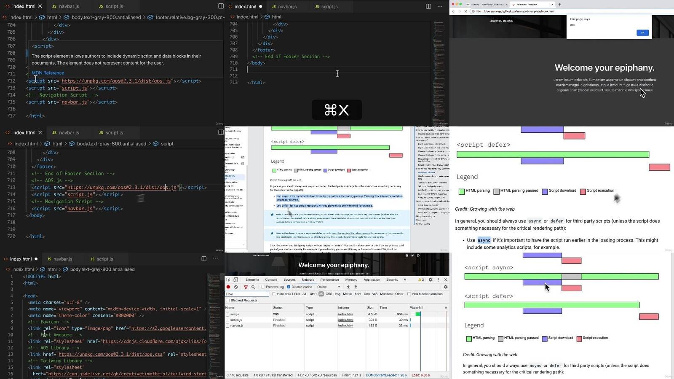674x379 pixels.
Task: Toggle the red filter funnel icon in DevTools
Action: (246, 287)
